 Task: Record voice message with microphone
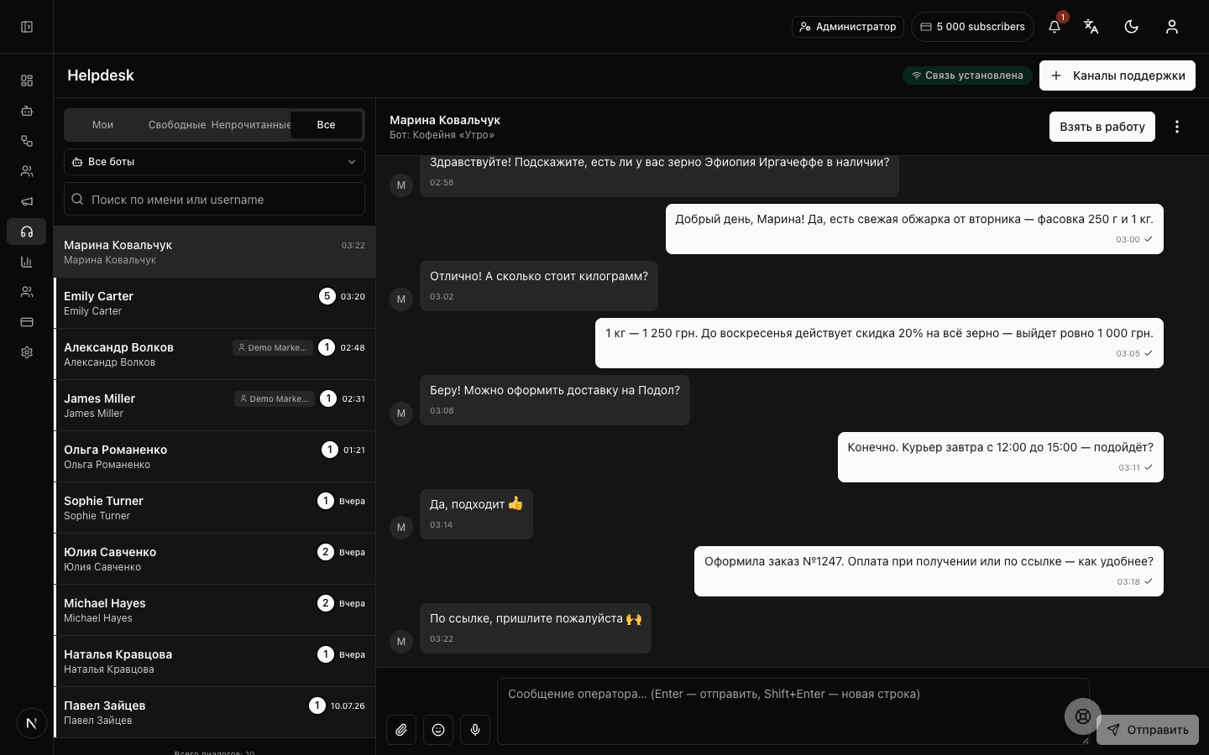pyautogui.click(x=475, y=730)
